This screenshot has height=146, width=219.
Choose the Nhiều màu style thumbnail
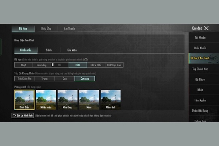click(x=46, y=100)
